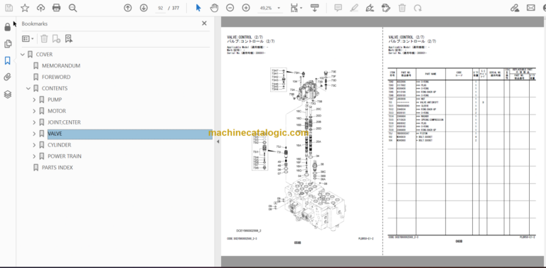Click the rotate redo icon
This screenshot has height=268, width=546.
coord(417,8)
